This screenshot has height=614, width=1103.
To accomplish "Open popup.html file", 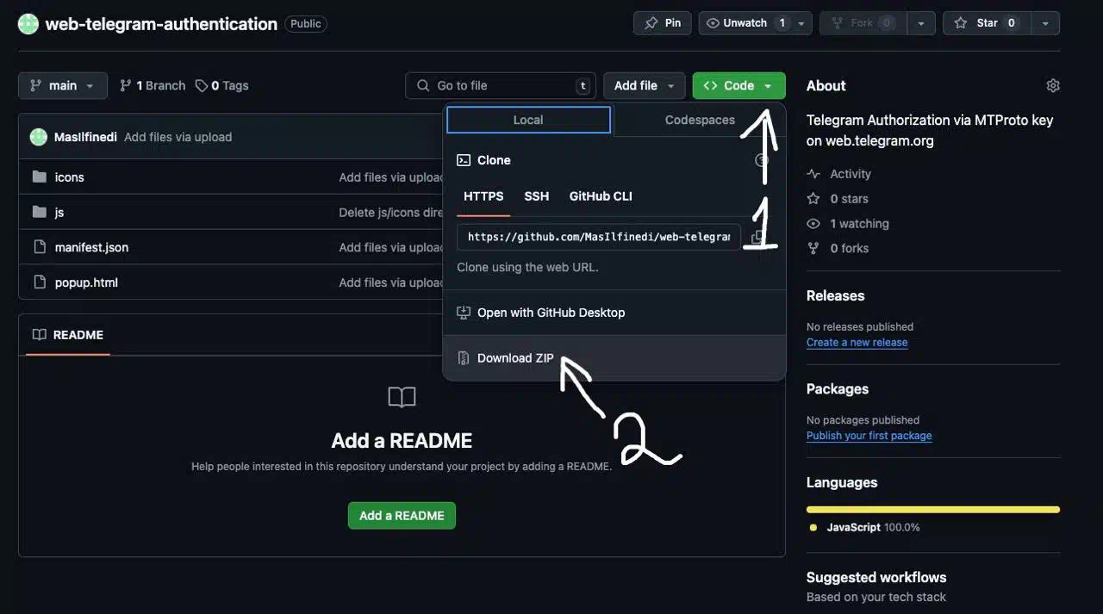I will pyautogui.click(x=86, y=282).
